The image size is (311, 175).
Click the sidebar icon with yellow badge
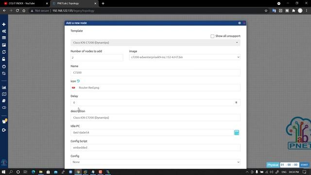[4, 121]
